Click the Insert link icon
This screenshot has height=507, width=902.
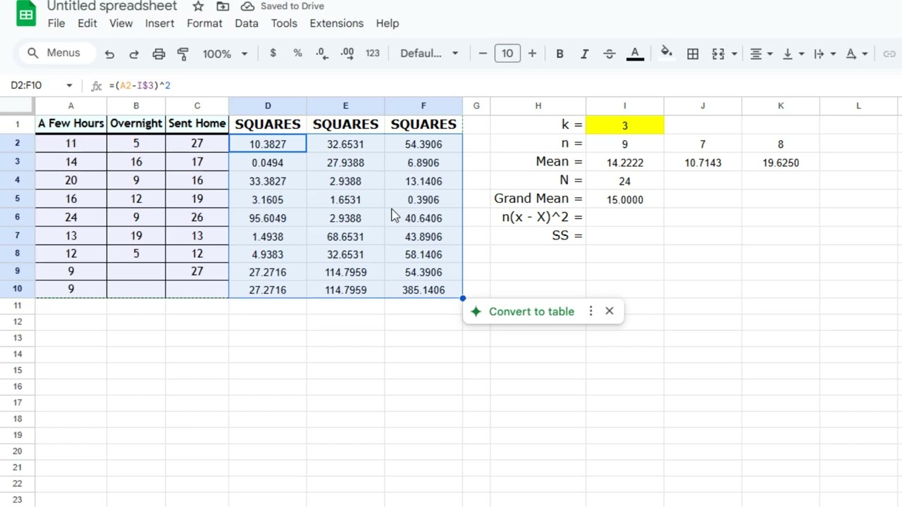point(889,54)
